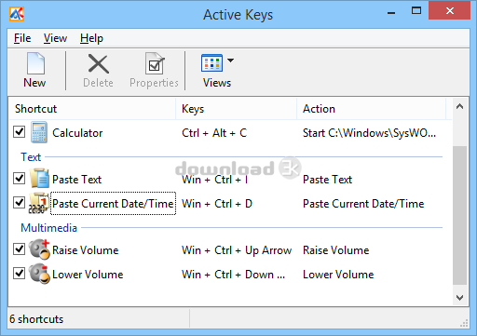Sort by the Keys column header
Viewport: 477px width, 336px height.
tap(236, 109)
